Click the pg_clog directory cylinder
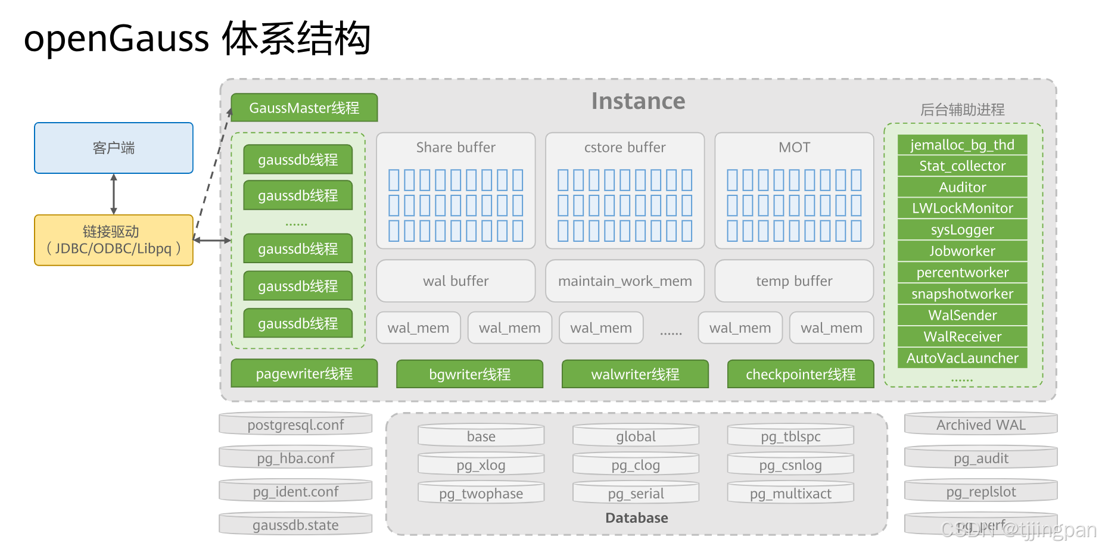The height and width of the screenshot is (549, 1099). (636, 464)
